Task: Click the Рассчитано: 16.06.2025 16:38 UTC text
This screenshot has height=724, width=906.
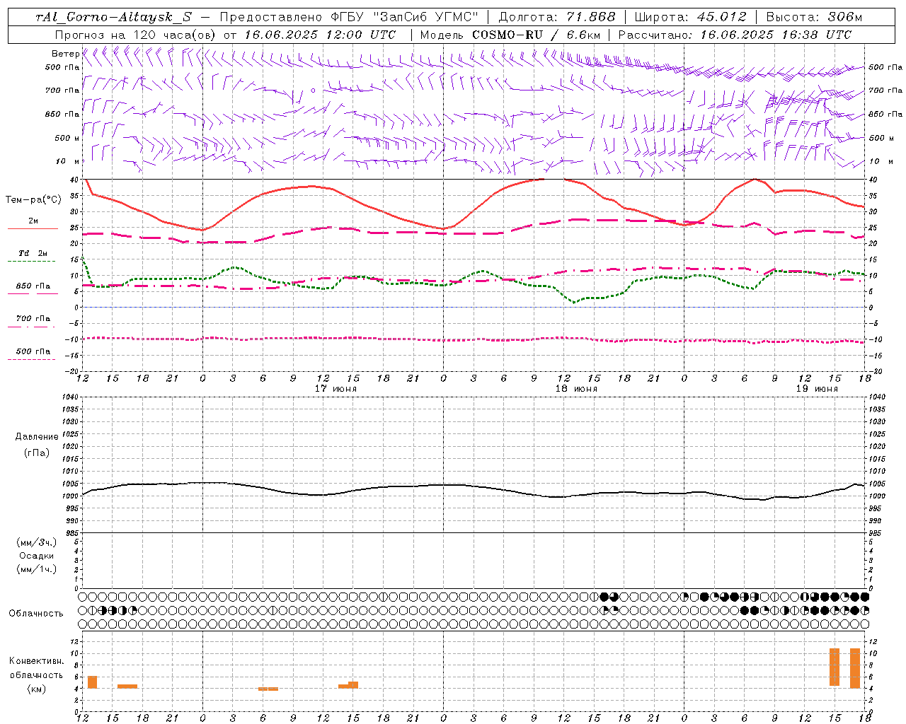Action: point(735,35)
